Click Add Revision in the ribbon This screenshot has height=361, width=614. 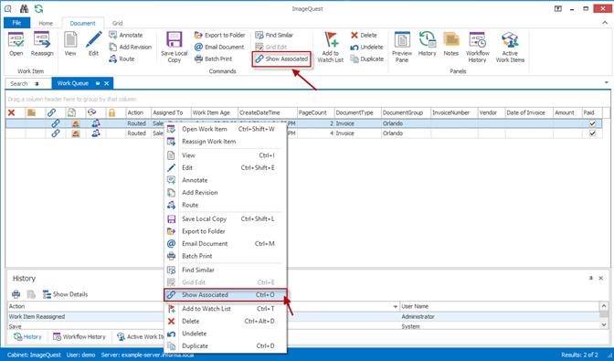pos(131,47)
